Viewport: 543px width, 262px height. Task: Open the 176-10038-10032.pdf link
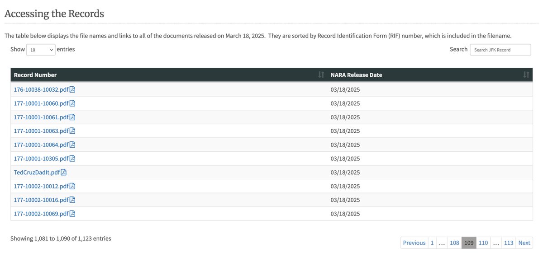pos(41,89)
